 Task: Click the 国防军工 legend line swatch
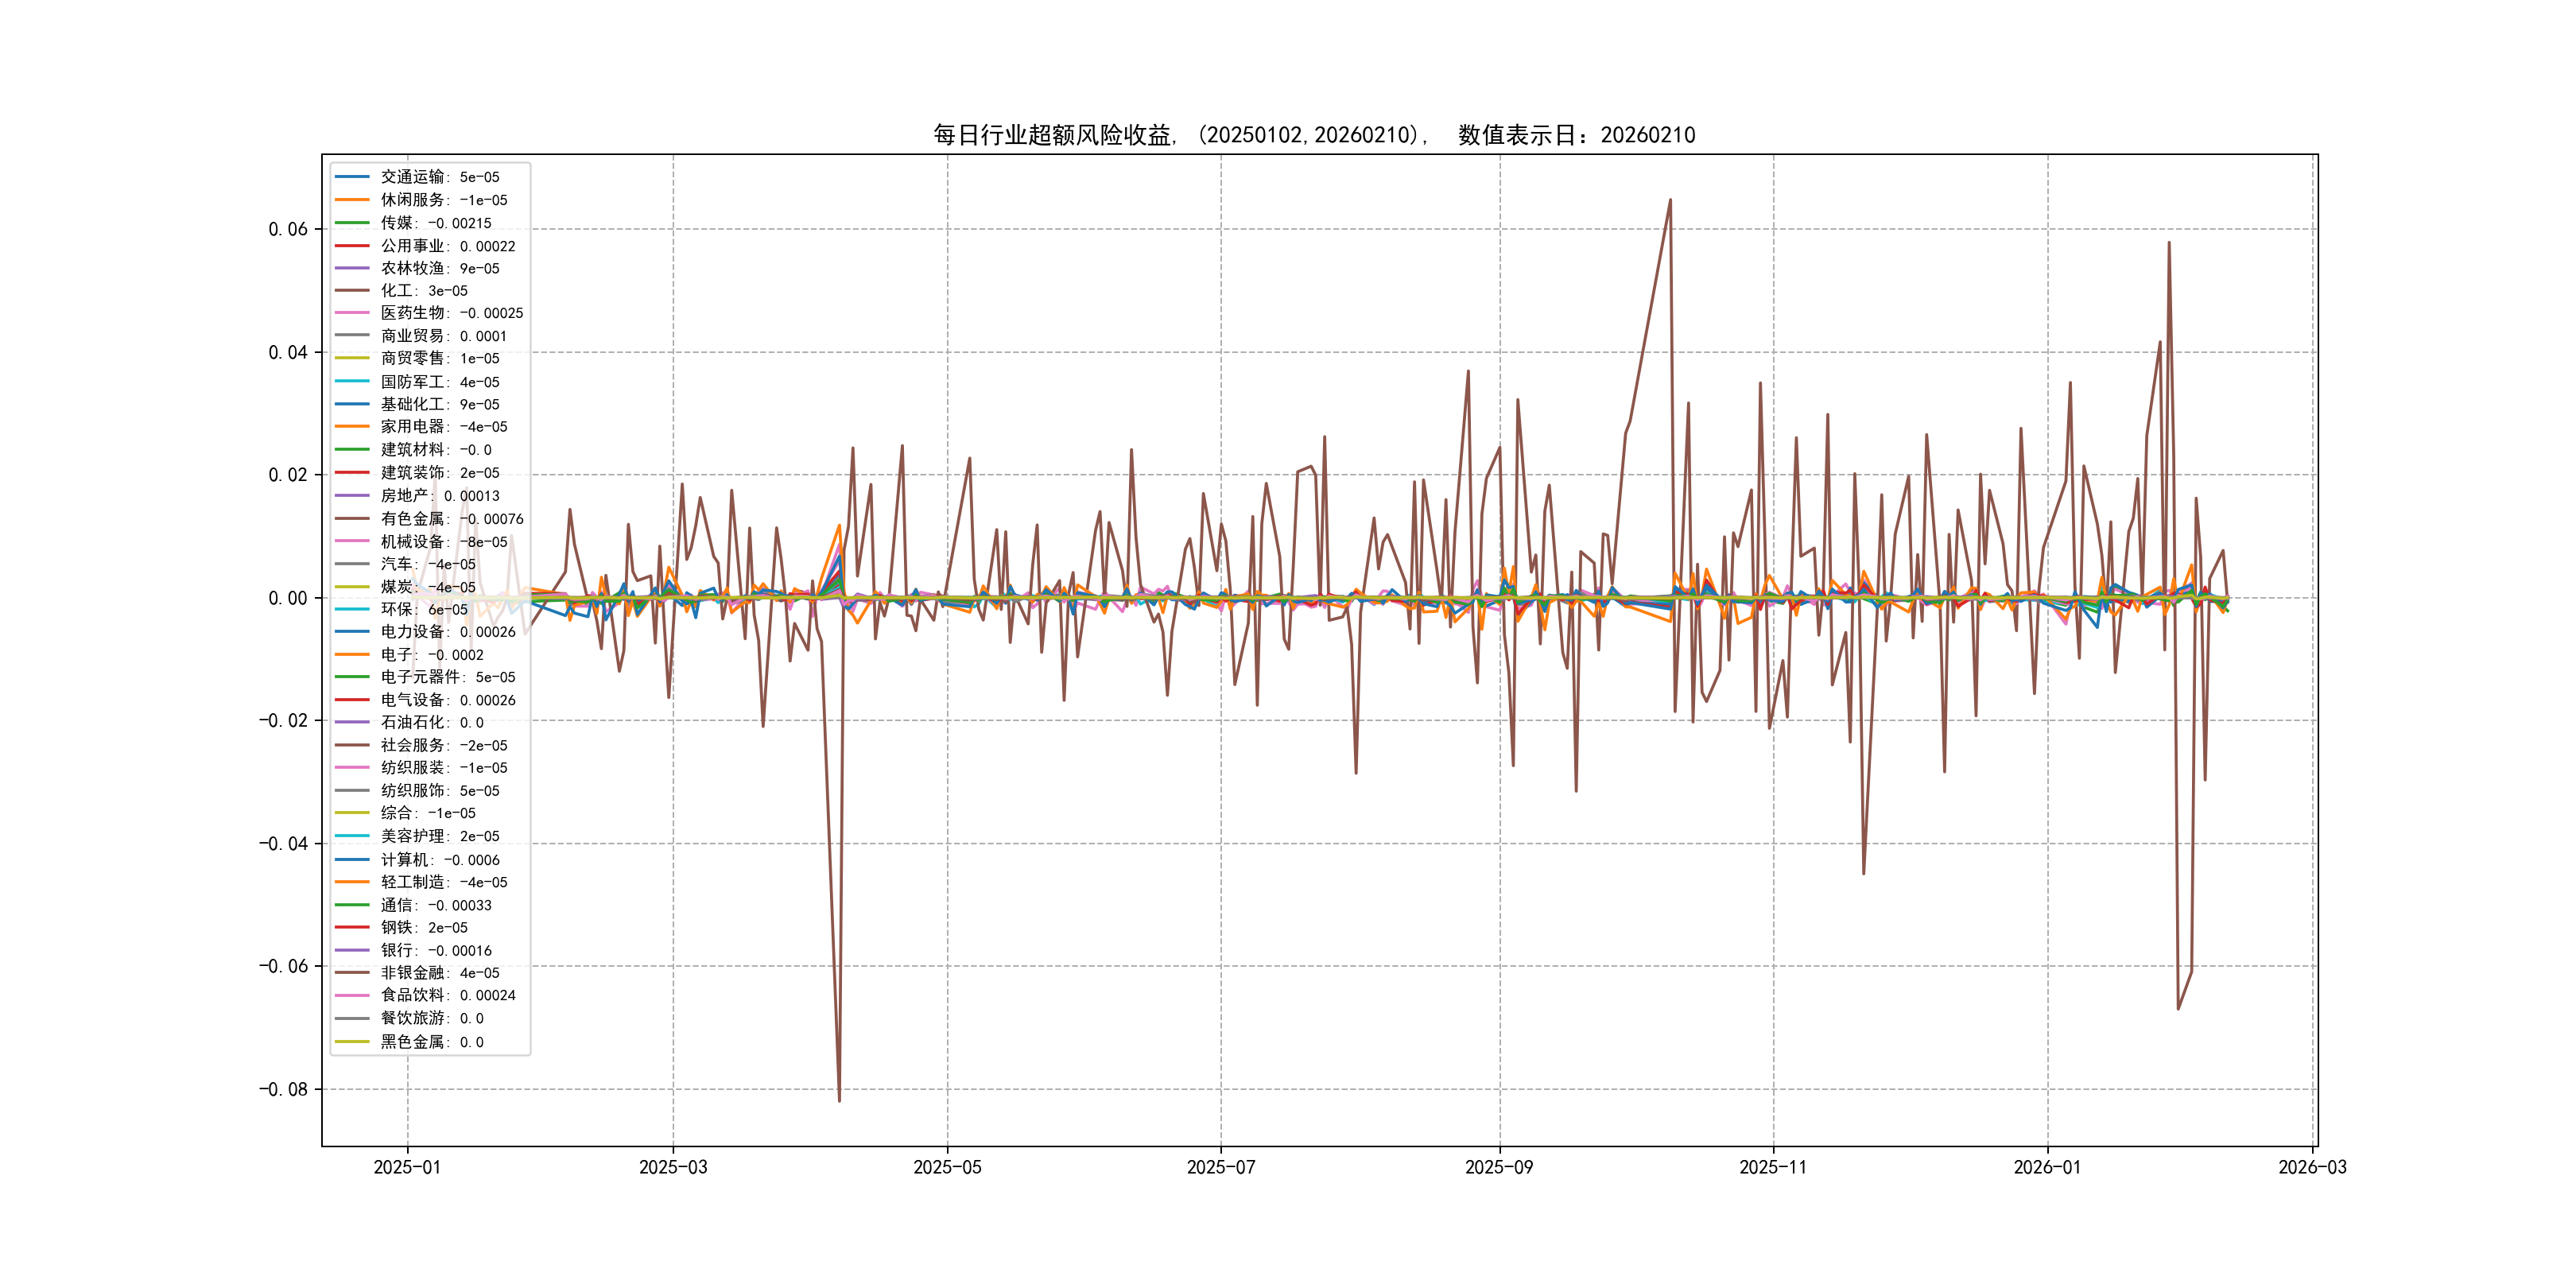pos(352,382)
